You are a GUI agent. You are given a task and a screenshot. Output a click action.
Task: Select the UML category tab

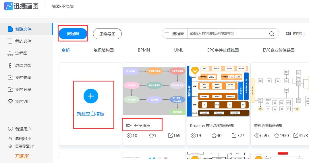pyautogui.click(x=179, y=50)
